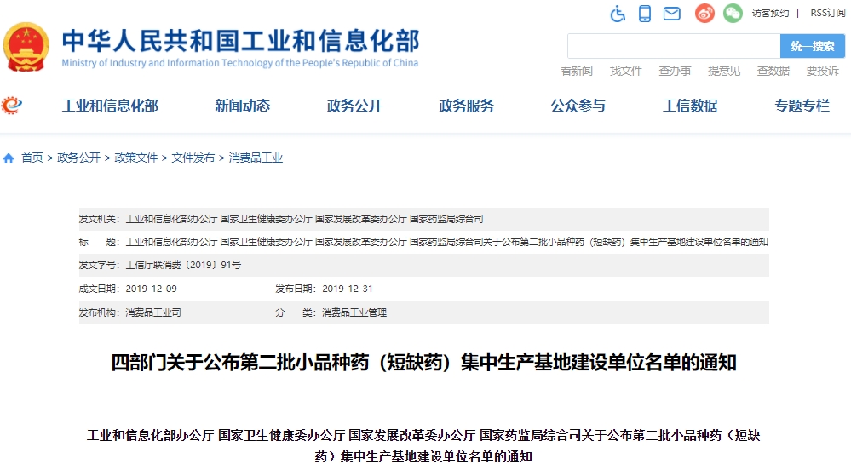Click the home icon in breadcrumb
Screen dimensions: 851x464
(x=9, y=158)
